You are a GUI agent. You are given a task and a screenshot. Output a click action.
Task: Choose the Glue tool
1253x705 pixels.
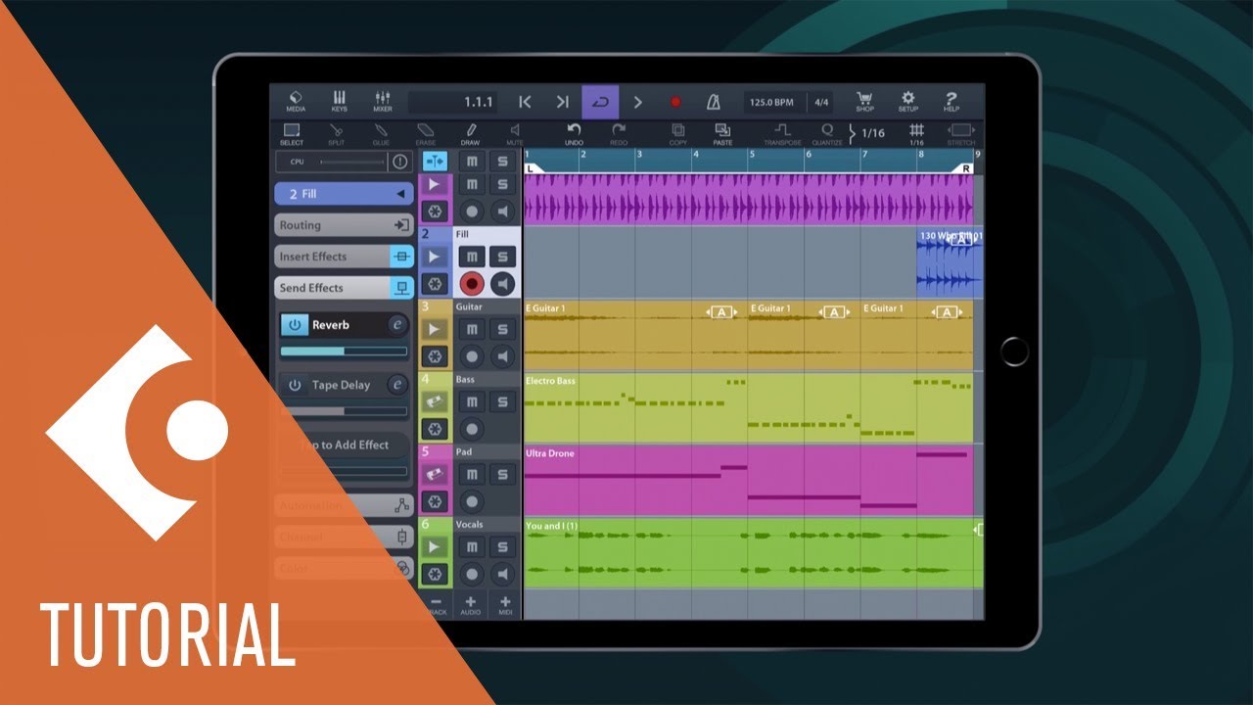381,134
